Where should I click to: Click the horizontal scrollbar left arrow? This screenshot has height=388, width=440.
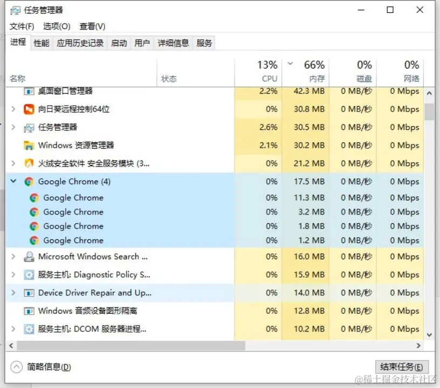point(11,345)
